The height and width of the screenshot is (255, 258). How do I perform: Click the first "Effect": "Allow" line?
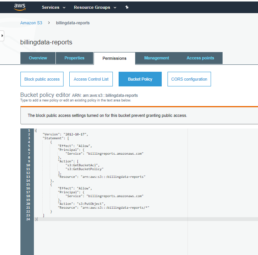click(75, 146)
